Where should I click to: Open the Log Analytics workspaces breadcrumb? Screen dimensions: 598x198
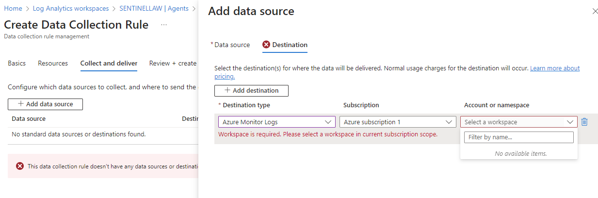[71, 8]
